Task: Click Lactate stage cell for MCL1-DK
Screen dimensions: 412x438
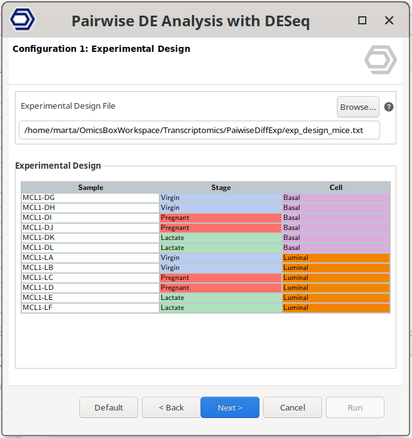Action: pos(221,237)
